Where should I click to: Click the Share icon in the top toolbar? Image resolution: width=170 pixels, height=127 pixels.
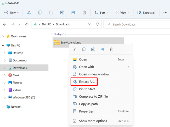click(x=73, y=13)
